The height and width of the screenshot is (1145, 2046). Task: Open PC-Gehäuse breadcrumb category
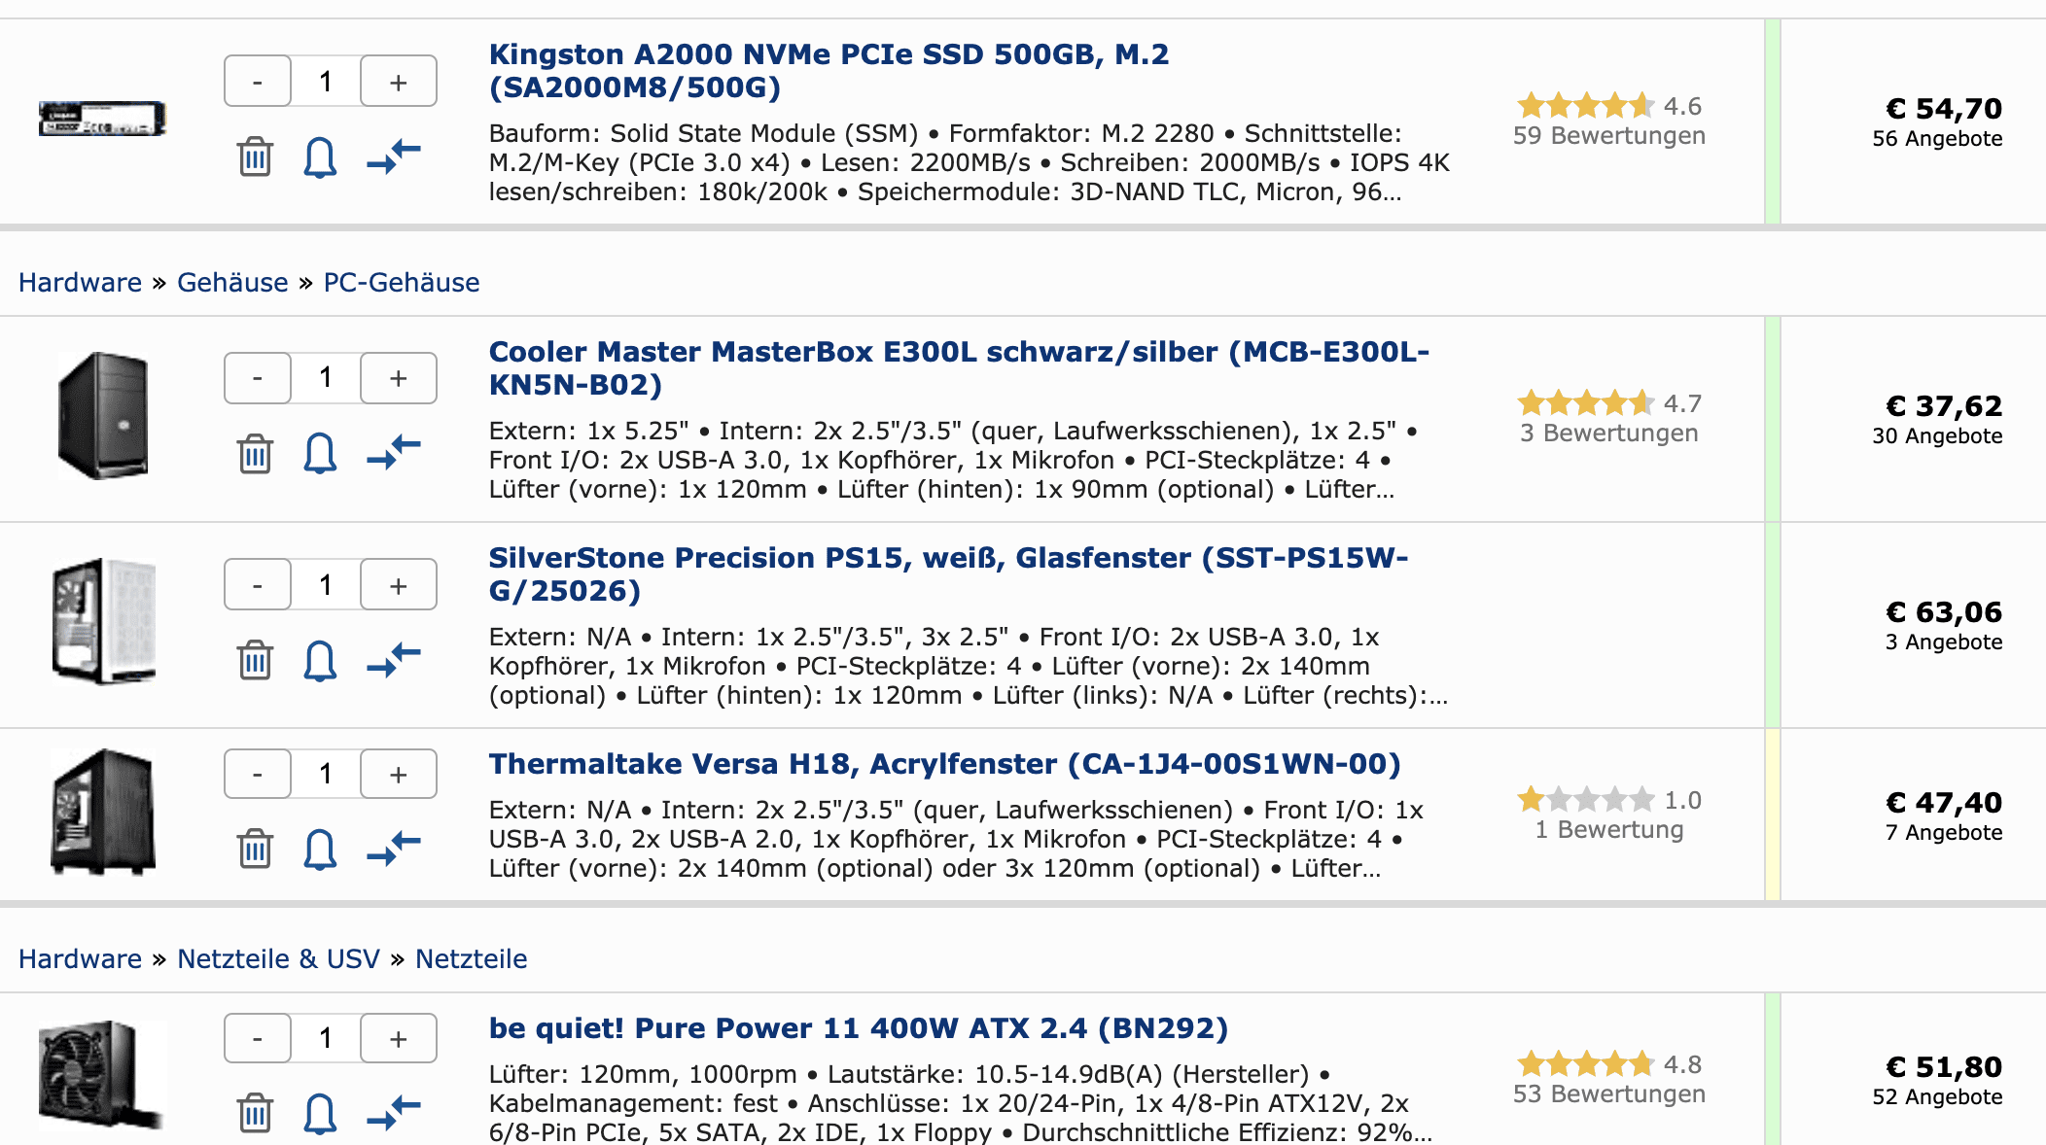(402, 282)
